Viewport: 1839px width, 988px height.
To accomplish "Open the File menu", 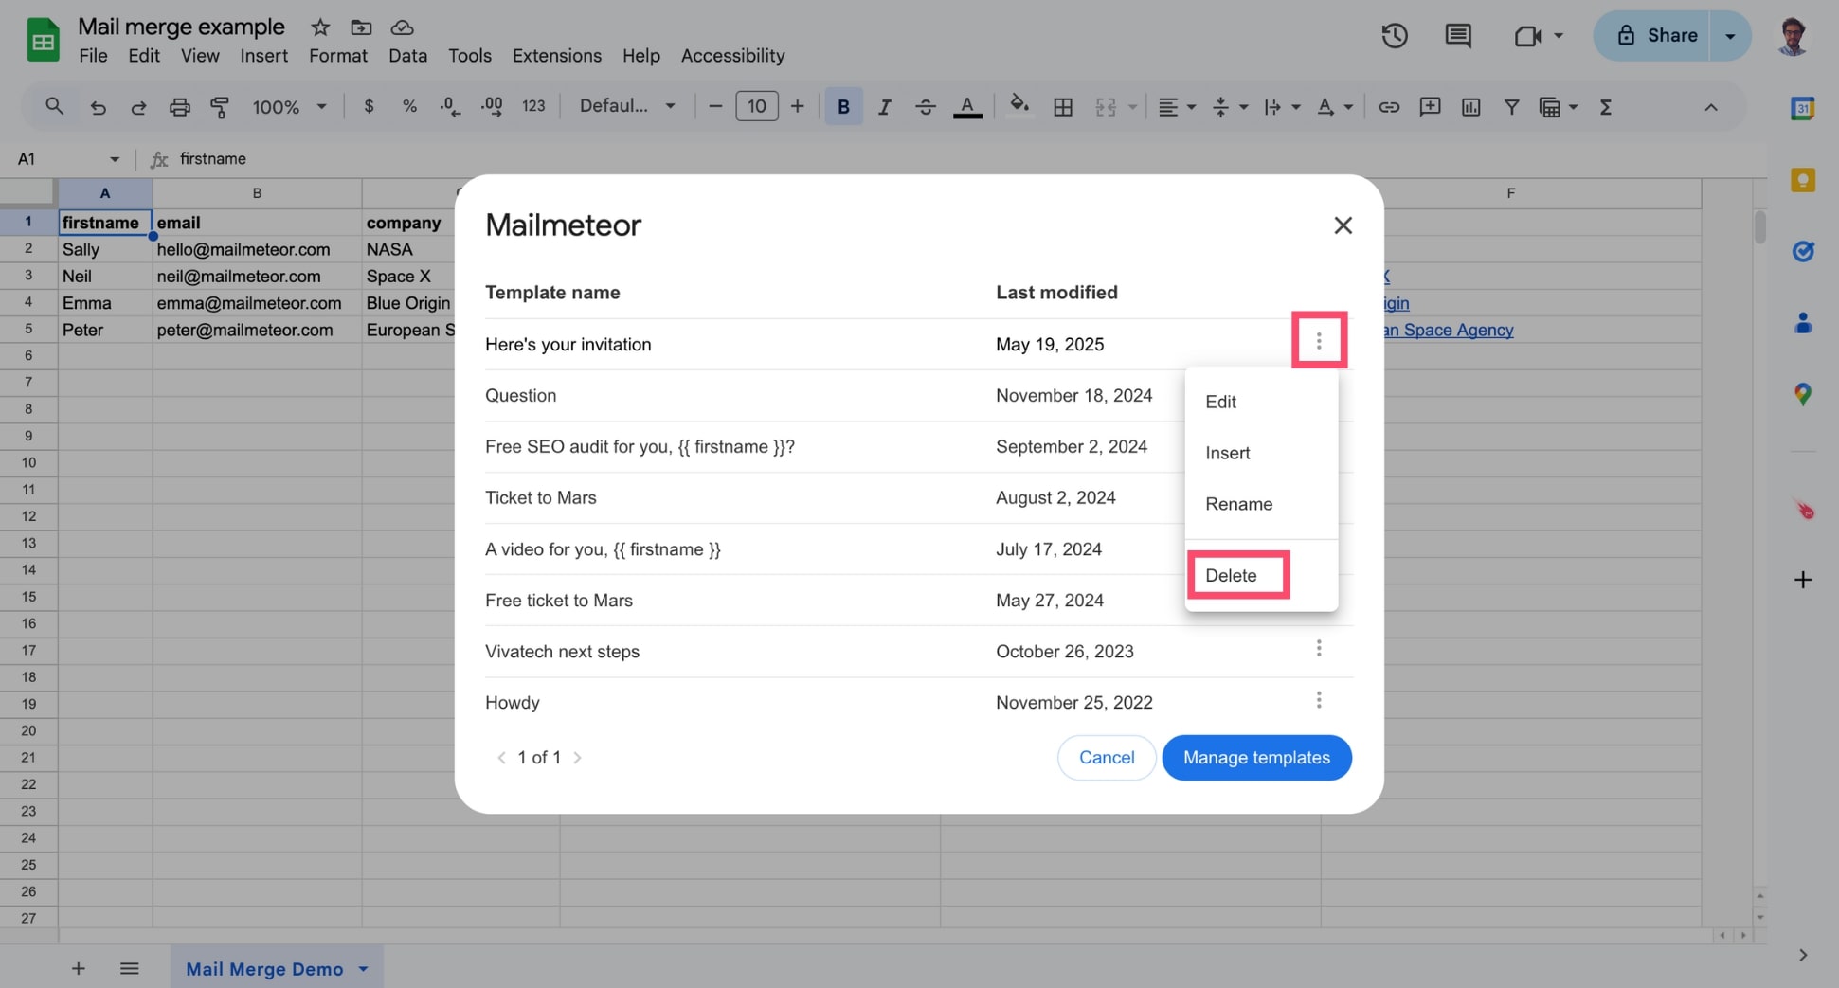I will point(93,56).
